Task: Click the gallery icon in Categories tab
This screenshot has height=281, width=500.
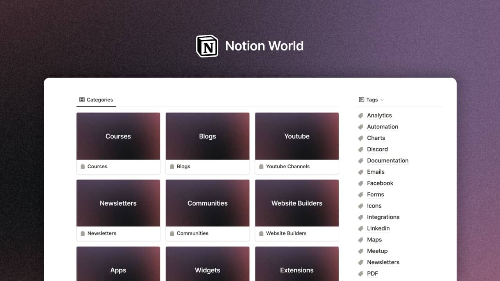Action: pyautogui.click(x=82, y=100)
